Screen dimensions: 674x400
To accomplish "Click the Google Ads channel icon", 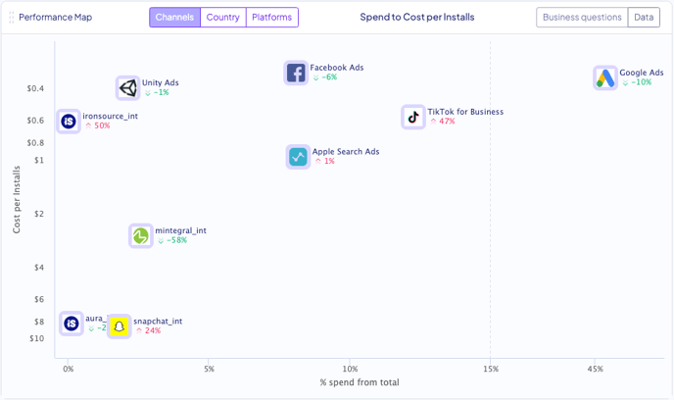I will 605,77.
